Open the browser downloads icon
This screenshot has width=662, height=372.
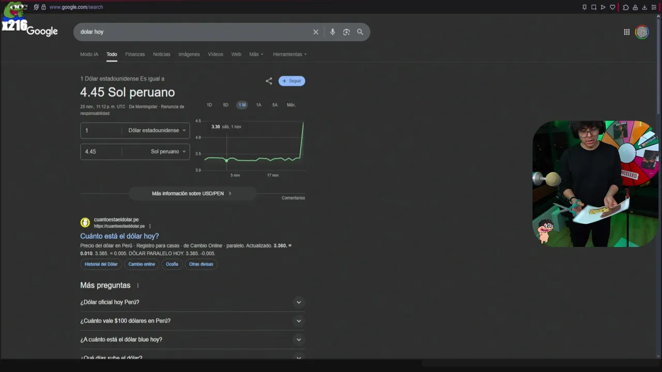[x=644, y=7]
